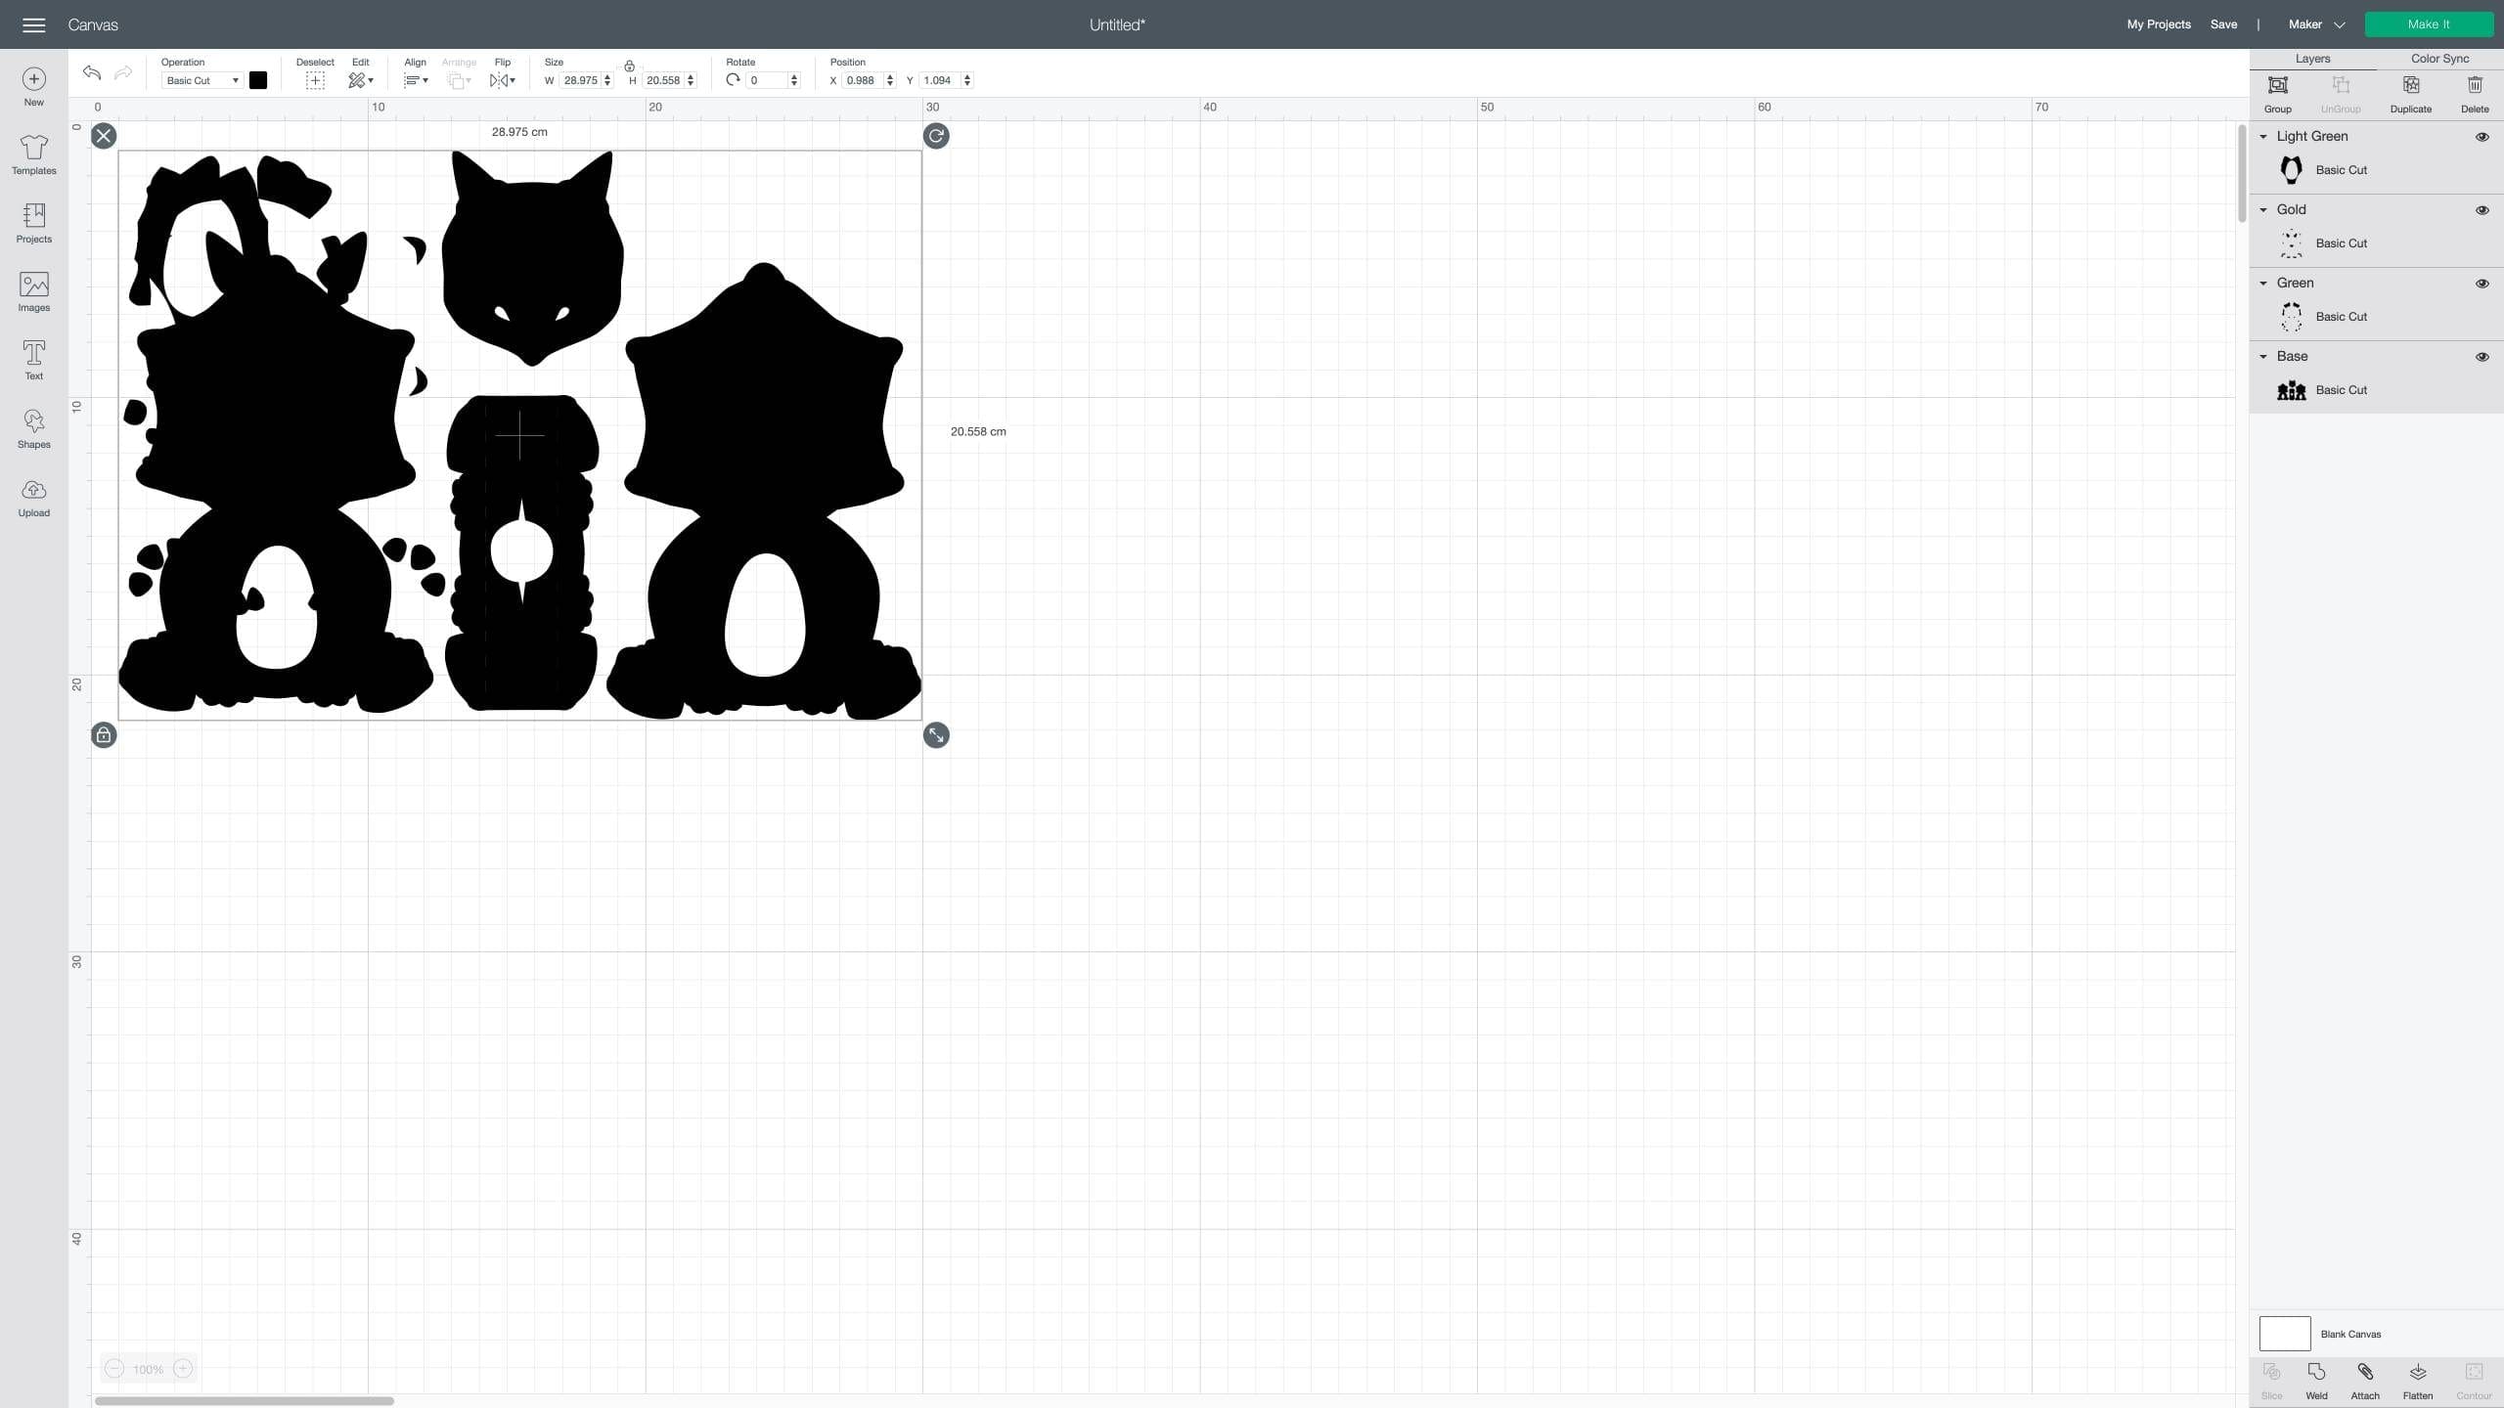Collapse the Green layer group
The image size is (2504, 1408).
click(2263, 284)
